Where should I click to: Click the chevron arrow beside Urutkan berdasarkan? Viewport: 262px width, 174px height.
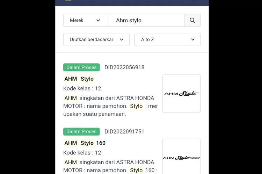[x=122, y=40]
